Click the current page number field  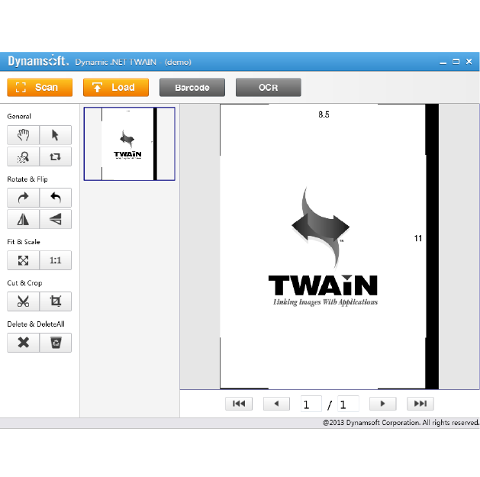click(x=311, y=404)
